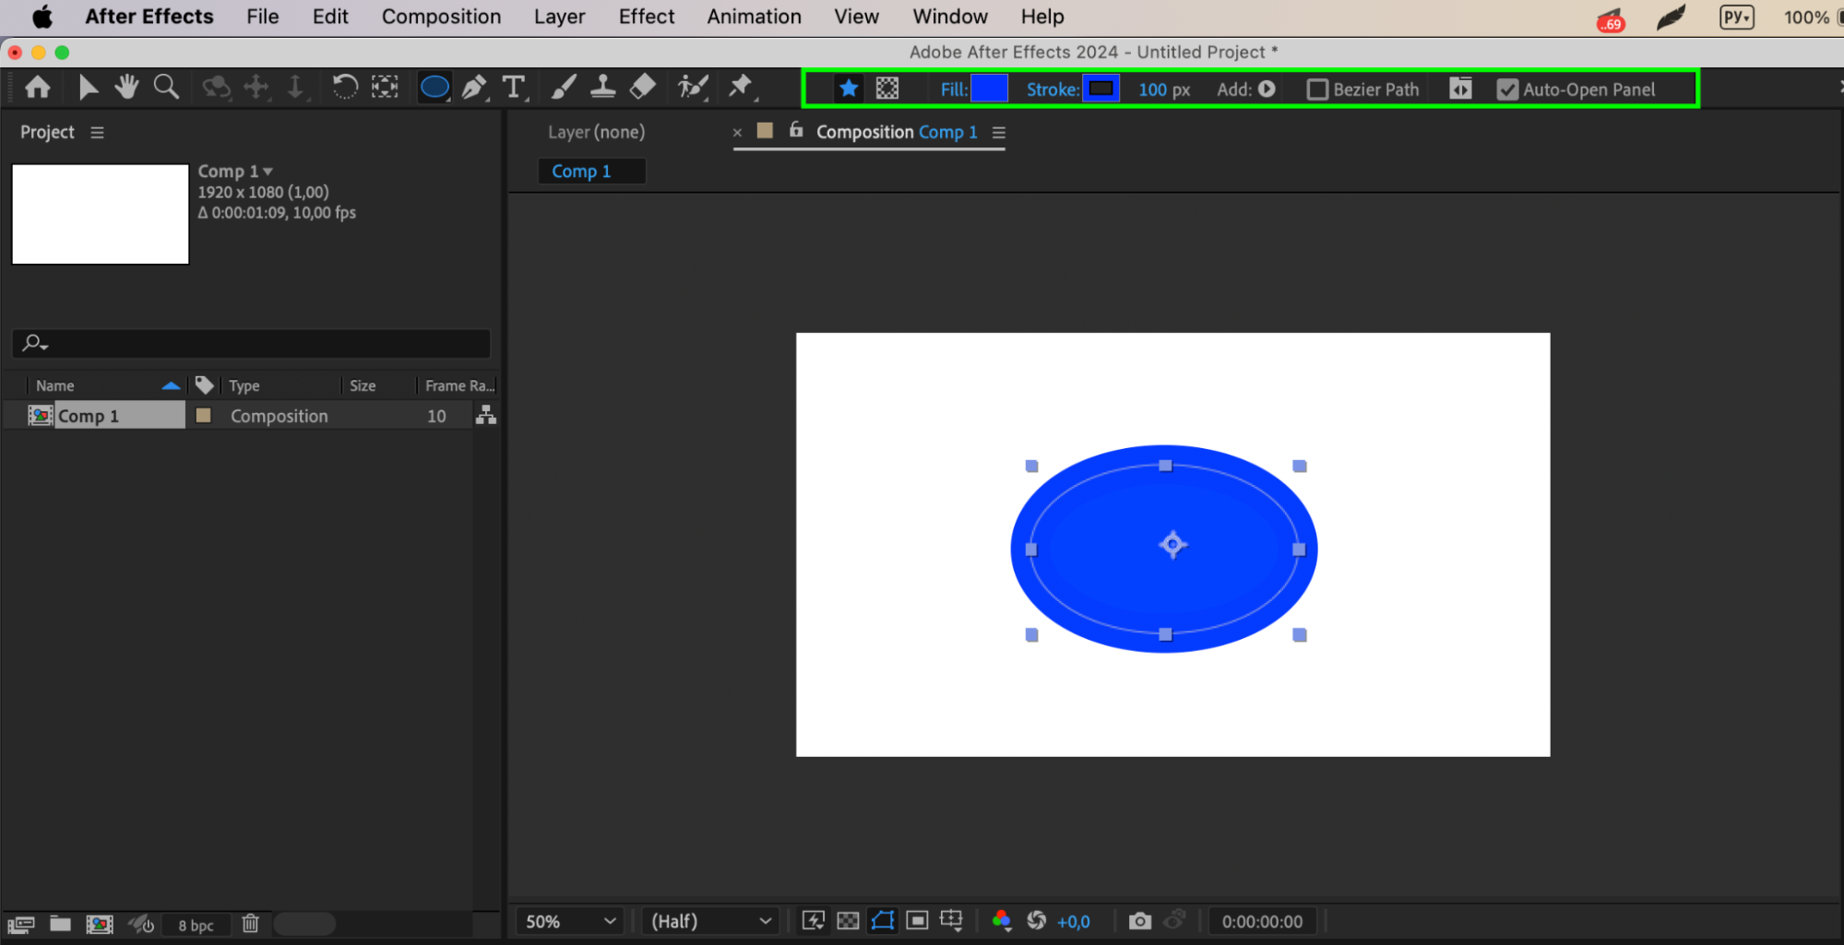Open the Animation menu
Image resolution: width=1844 pixels, height=945 pixels.
tap(754, 17)
